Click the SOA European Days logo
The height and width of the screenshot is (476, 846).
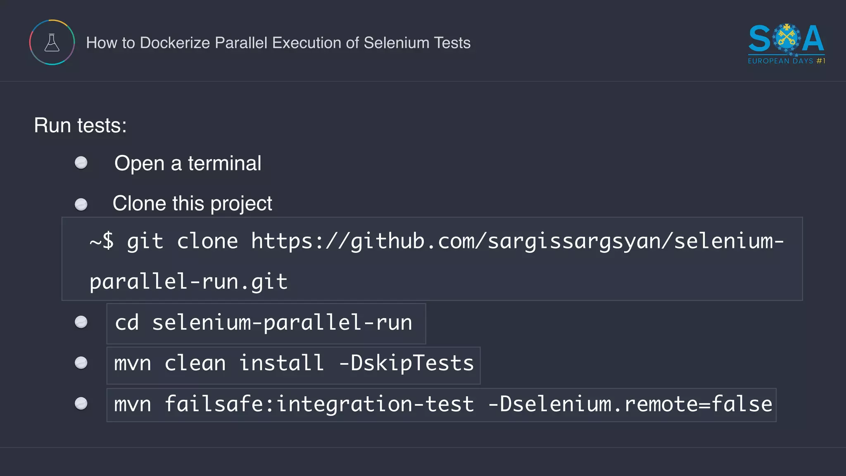(787, 44)
